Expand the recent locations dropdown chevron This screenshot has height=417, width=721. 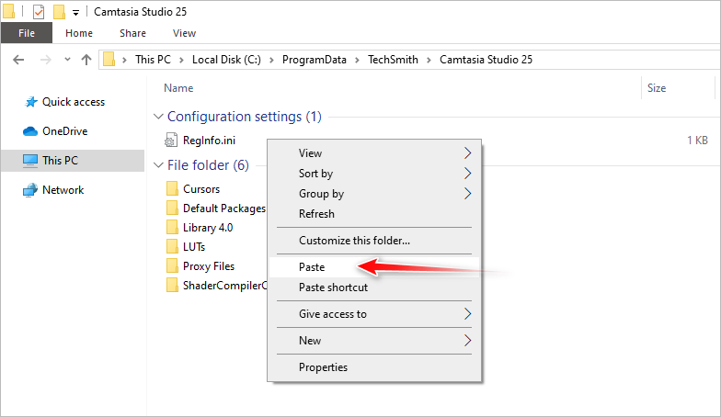(66, 60)
